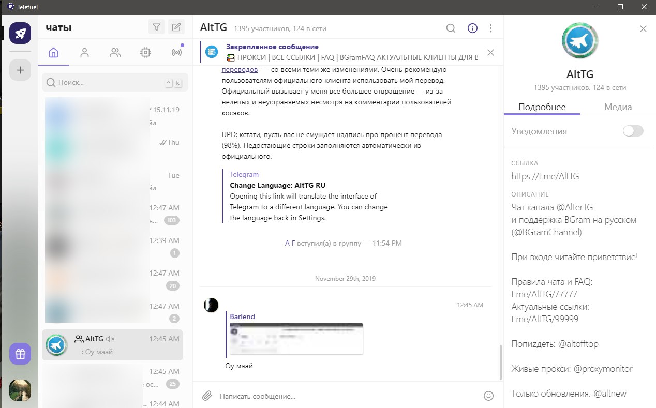Switch to the channels broadcast tab icon
The image size is (656, 408).
[176, 52]
